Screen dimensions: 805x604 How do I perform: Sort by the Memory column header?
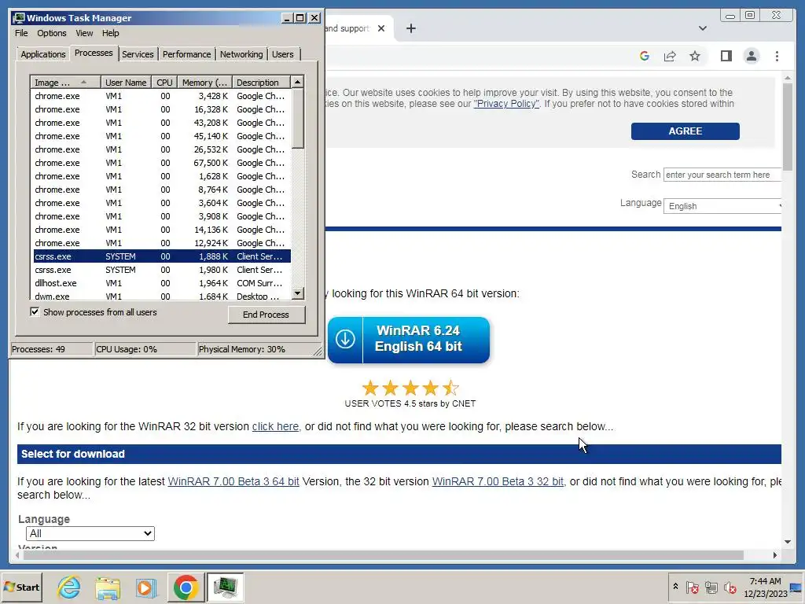[205, 82]
